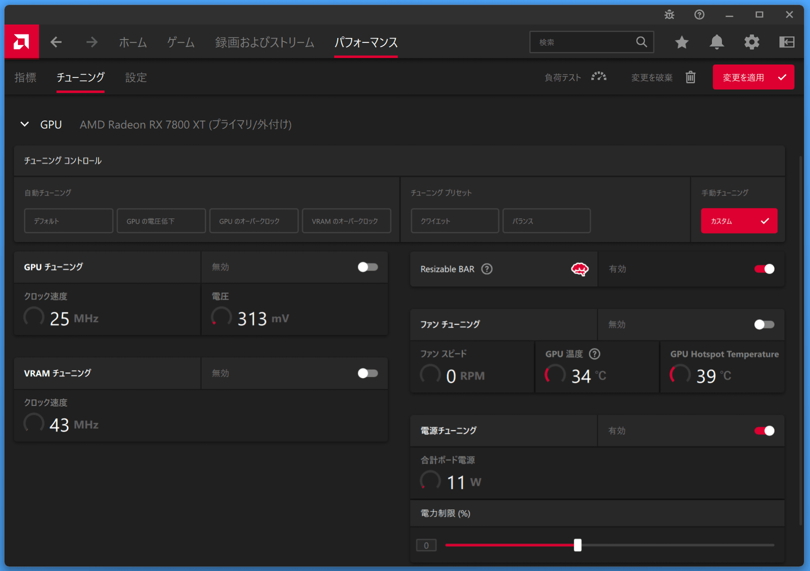Click the 電力制限 slider handle
Image resolution: width=810 pixels, height=571 pixels.
pos(577,545)
